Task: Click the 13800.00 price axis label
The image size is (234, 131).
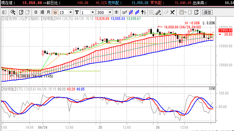Action: [226, 46]
